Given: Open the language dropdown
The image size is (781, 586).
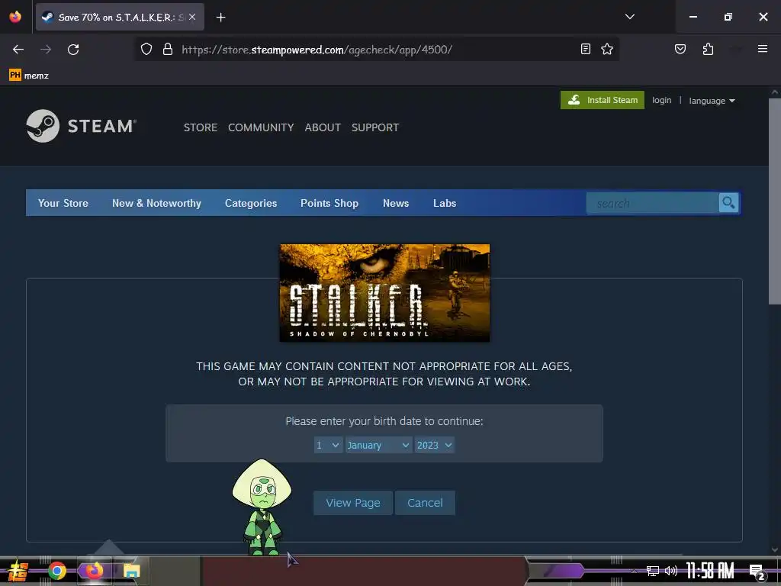Looking at the screenshot, I should (712, 101).
